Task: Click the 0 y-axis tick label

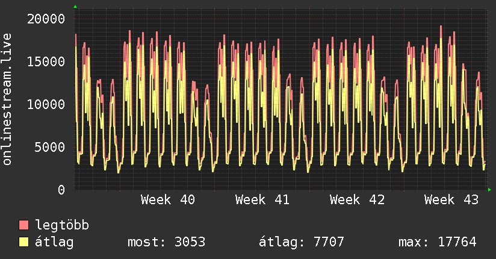Action: (61, 190)
